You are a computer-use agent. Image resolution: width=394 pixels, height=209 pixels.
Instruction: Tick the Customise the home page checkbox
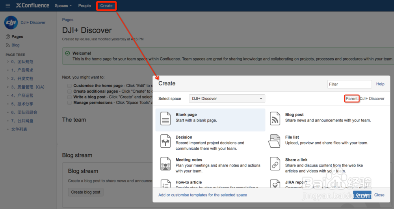[x=69, y=86]
